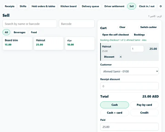
Task: Open Driver settlement tab
Action: point(114,6)
